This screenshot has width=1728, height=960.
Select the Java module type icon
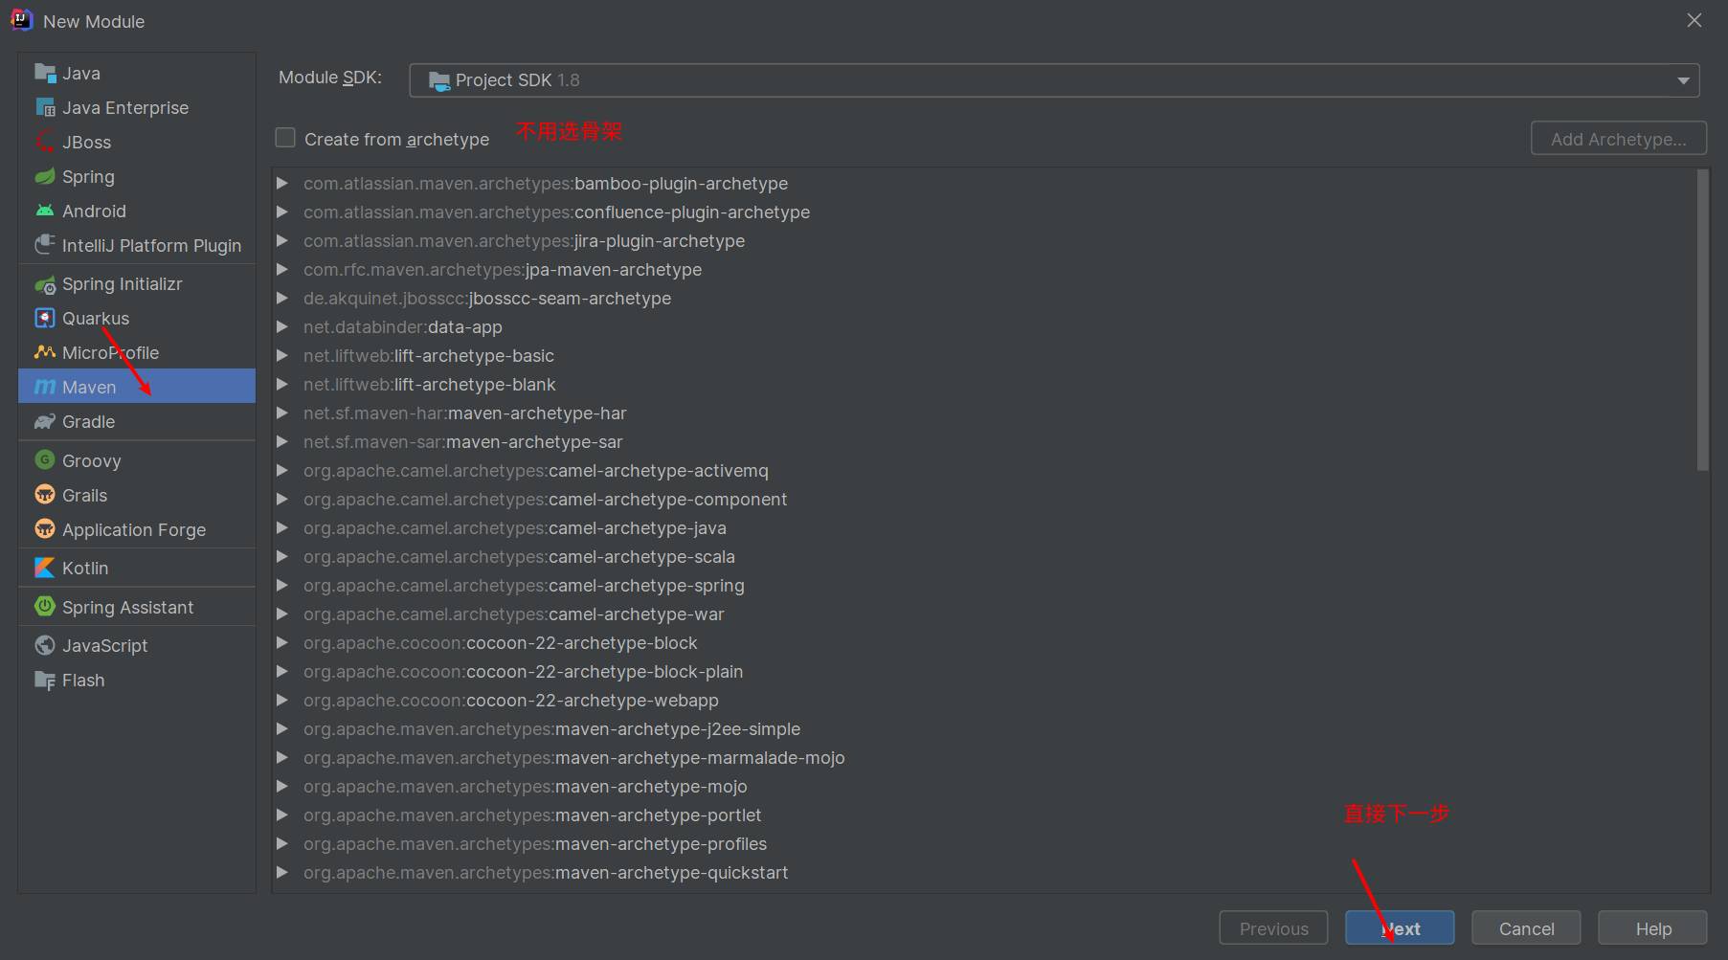click(x=45, y=73)
